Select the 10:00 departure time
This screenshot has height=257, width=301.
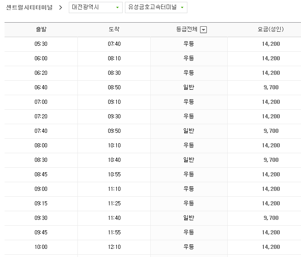point(41,247)
